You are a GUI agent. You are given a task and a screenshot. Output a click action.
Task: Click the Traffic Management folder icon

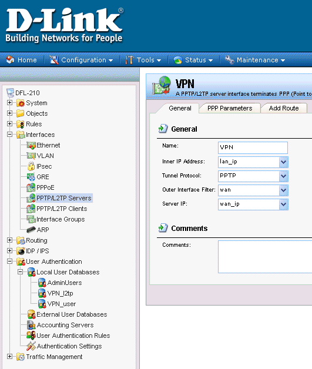pos(21,357)
